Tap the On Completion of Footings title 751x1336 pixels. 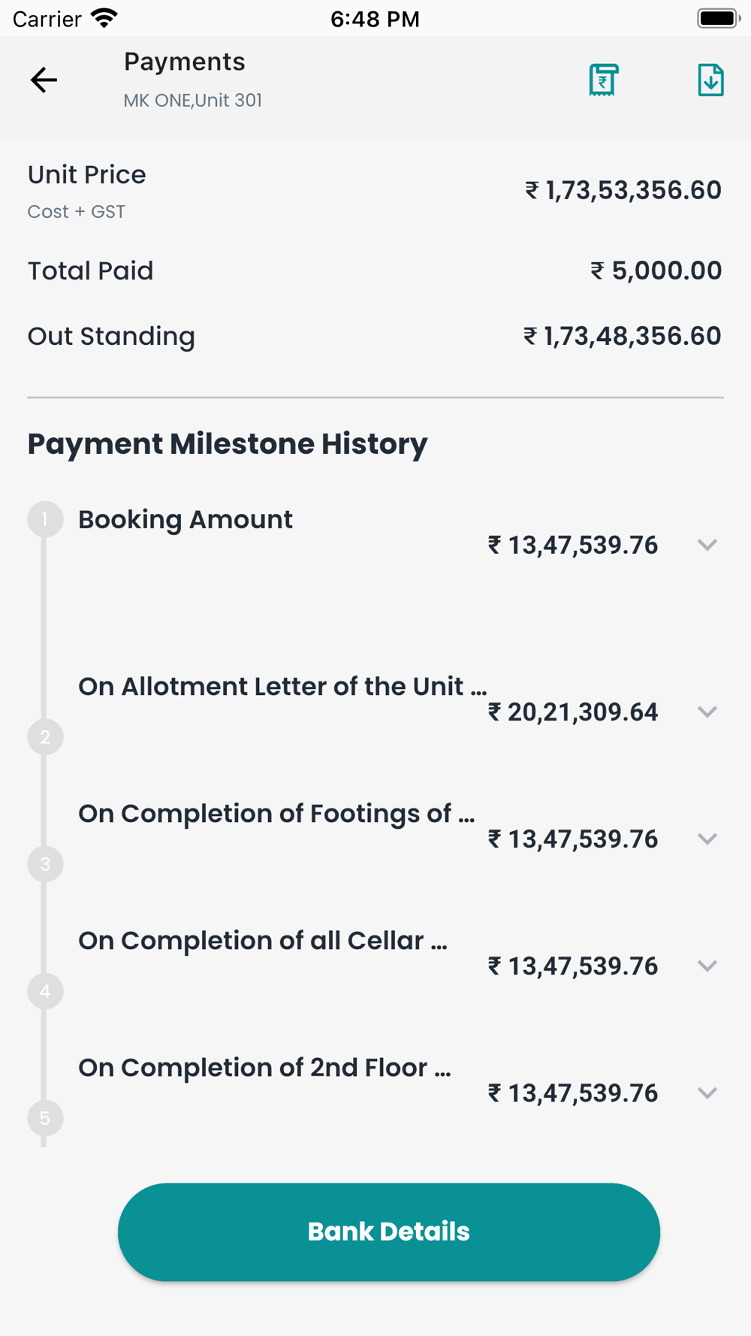pyautogui.click(x=276, y=813)
